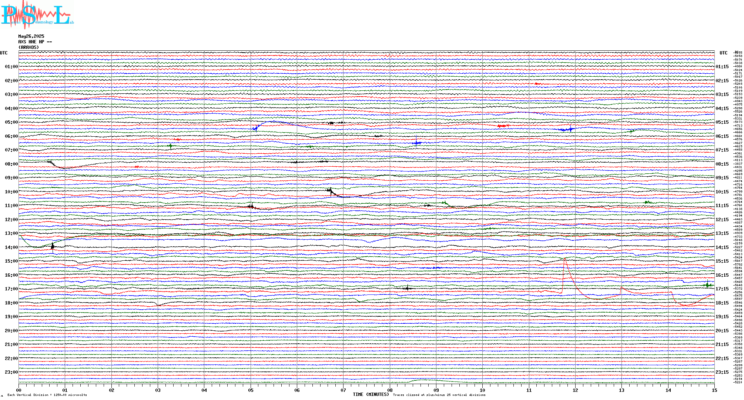The width and height of the screenshot is (744, 400).
Task: Click minute tick label 09 on time axis
Action: 436,390
